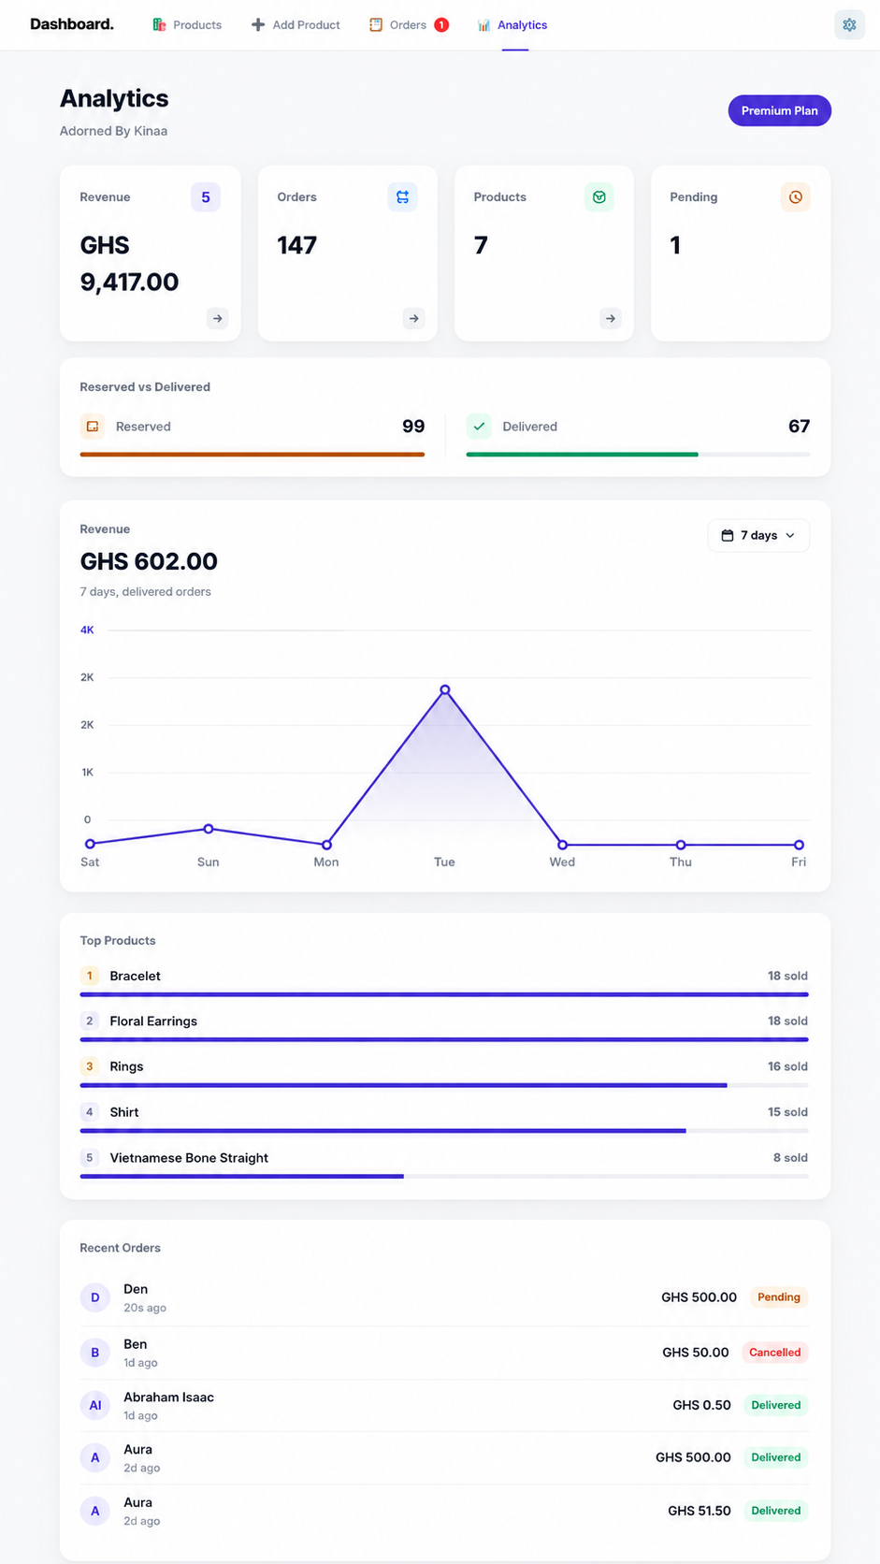Viewport: 880px width, 1564px height.
Task: Click the Orders card cart icon
Action: (x=403, y=197)
